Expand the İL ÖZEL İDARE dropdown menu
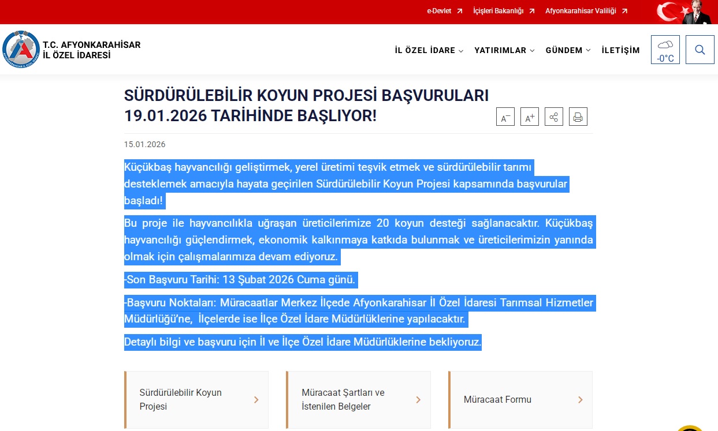 429,50
